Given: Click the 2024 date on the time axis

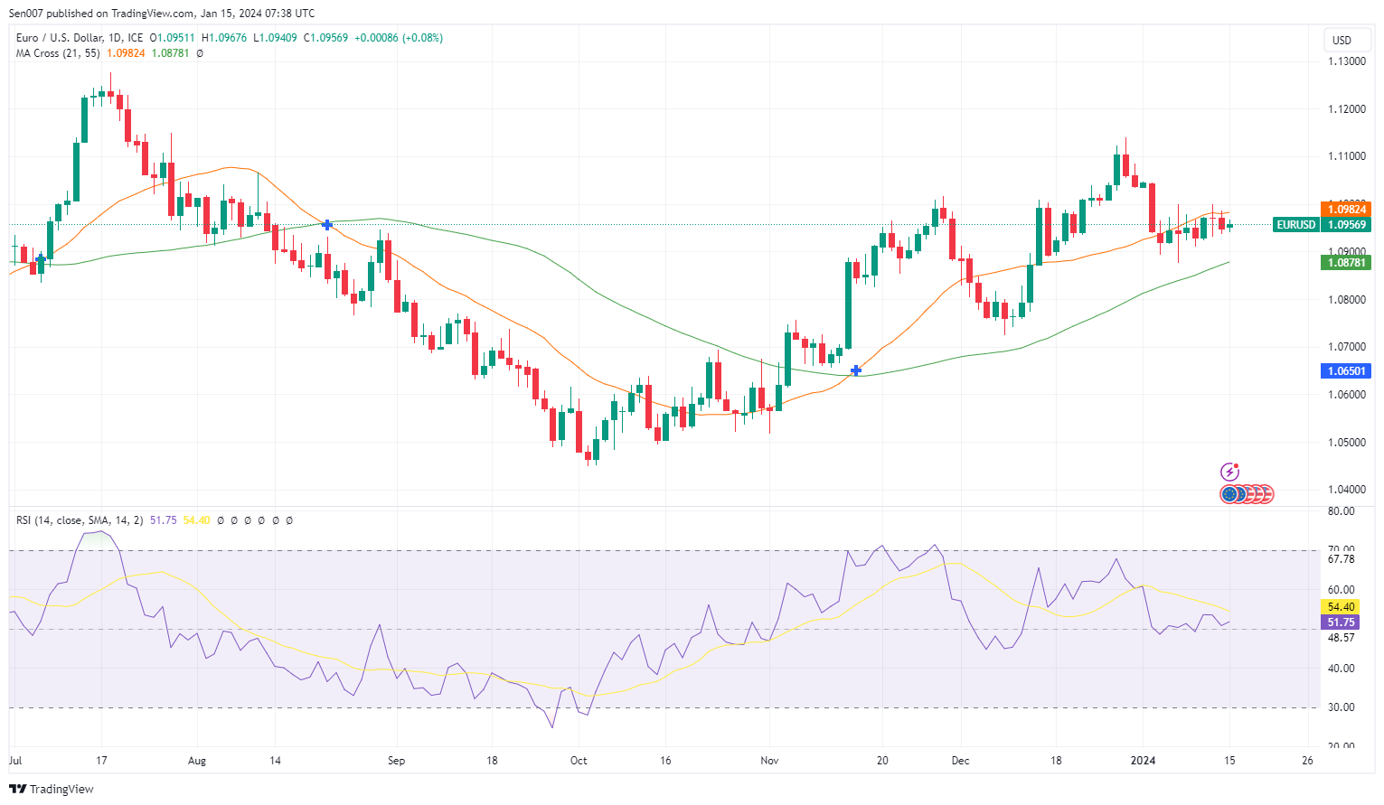Looking at the screenshot, I should (x=1143, y=761).
